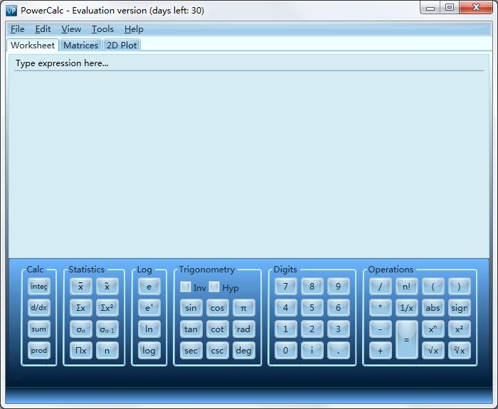This screenshot has height=409, width=498.
Task: Click the e^x exponential button
Action: point(149,308)
